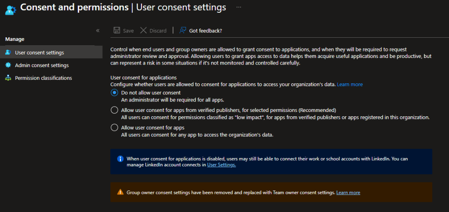Click the Permission classifications hierarchy icon

pyautogui.click(x=7, y=78)
